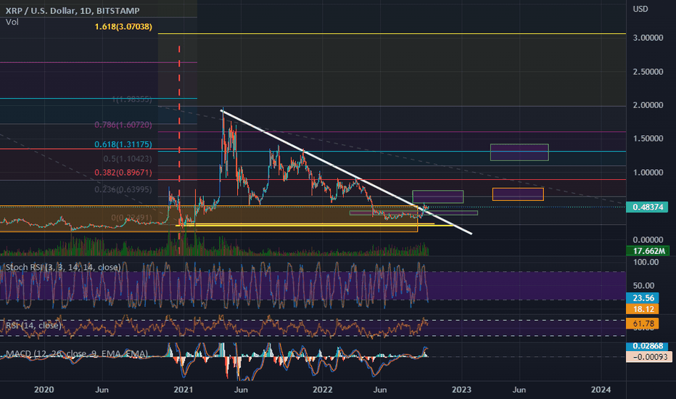Image resolution: width=676 pixels, height=399 pixels.
Task: Click the 18.12 Stoch RSI value tag
Action: [x=643, y=309]
